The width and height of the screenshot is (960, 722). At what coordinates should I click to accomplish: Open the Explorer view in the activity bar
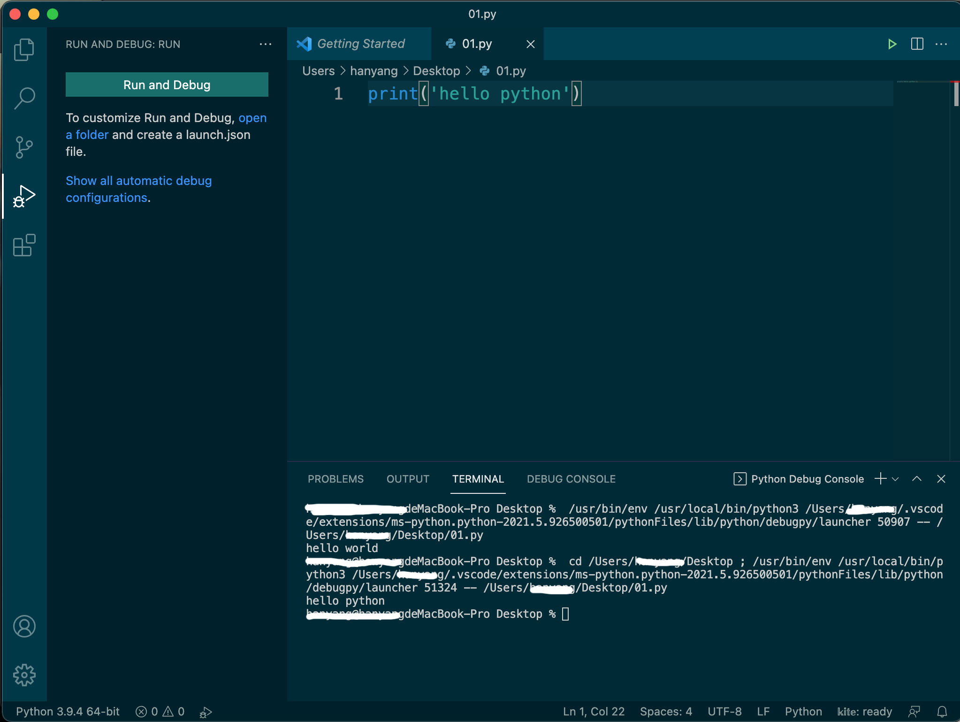(24, 49)
